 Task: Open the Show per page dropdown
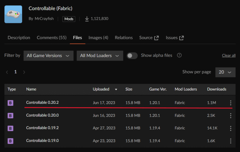[225, 72]
